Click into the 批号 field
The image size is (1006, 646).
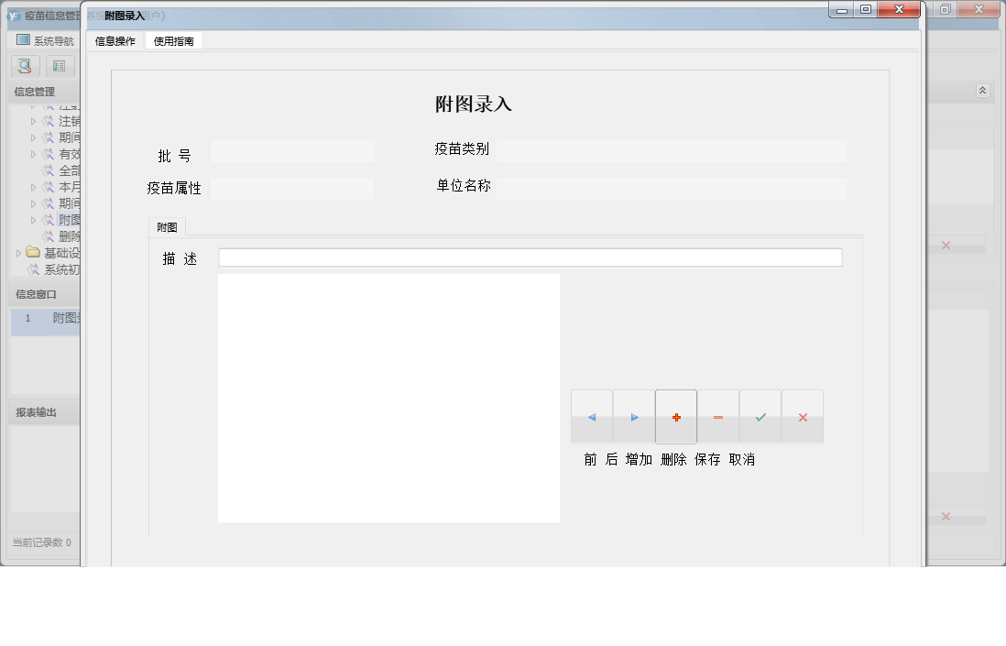[292, 152]
